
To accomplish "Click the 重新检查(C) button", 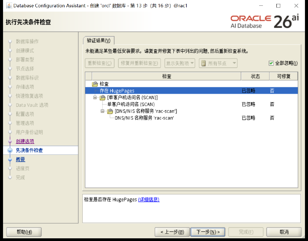I will click(x=100, y=63).
